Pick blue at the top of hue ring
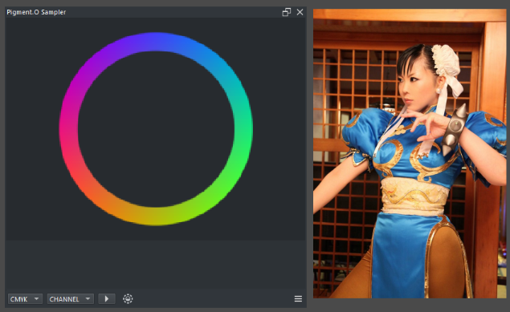Viewport: 510px width, 312px height. tap(156, 42)
